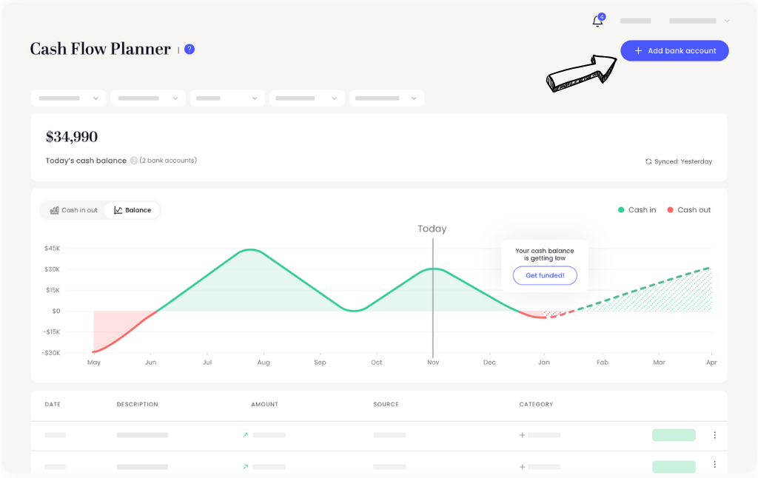758x478 pixels.
Task: Click the green cash-in arrow in the first row
Action: coord(245,435)
